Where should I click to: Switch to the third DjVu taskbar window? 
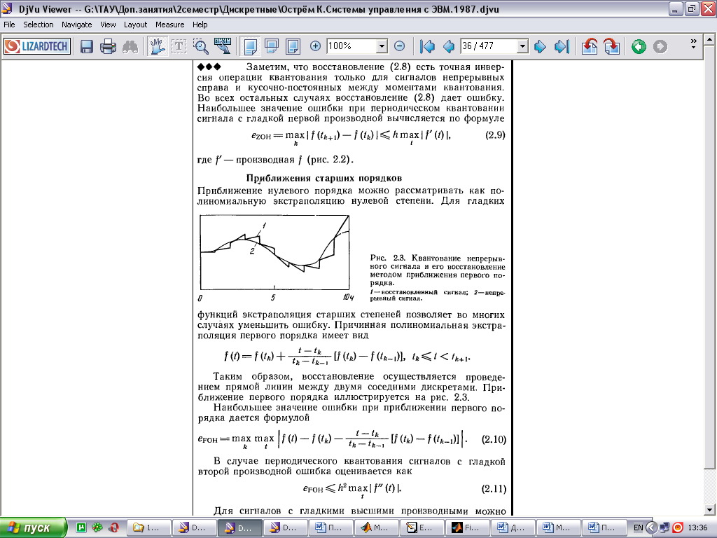(x=286, y=527)
